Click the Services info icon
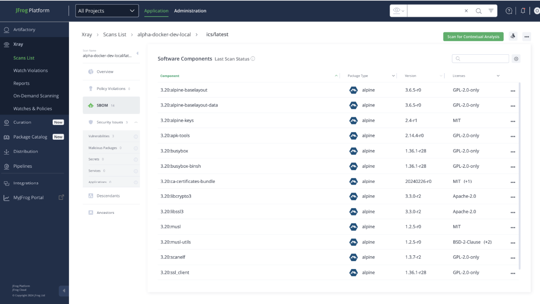Image resolution: width=540 pixels, height=304 pixels. tap(136, 171)
